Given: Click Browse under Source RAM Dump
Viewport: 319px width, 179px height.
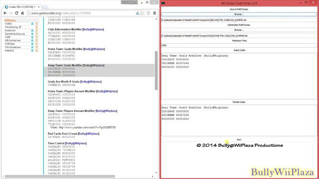Looking at the screenshot, I should click(x=239, y=14).
